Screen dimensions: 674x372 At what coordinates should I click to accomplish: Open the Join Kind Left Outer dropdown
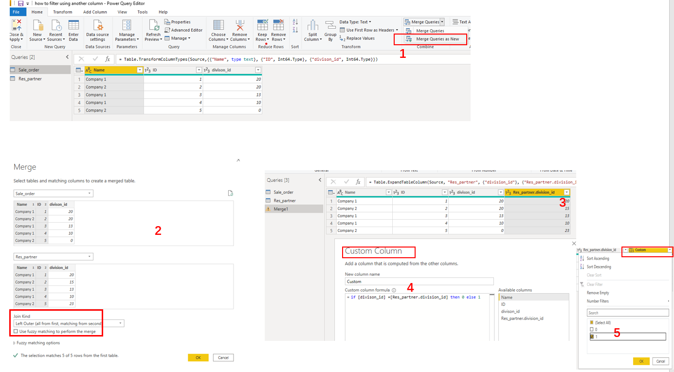click(69, 323)
